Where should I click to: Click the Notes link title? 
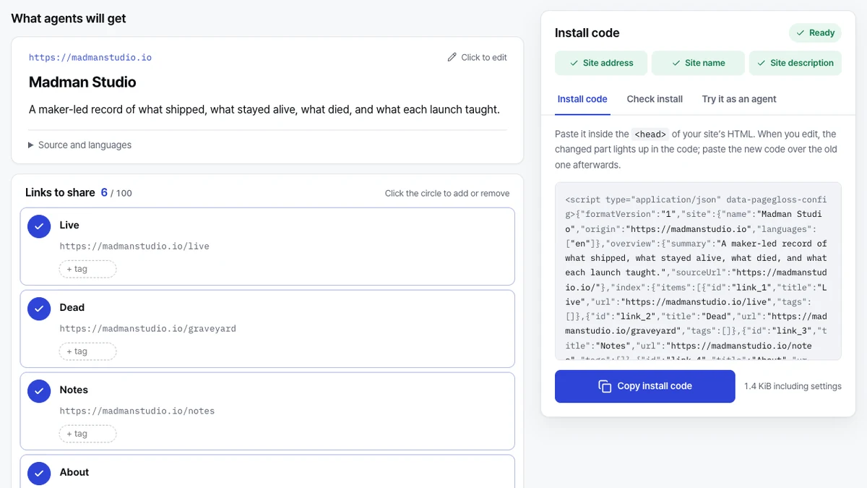point(74,390)
